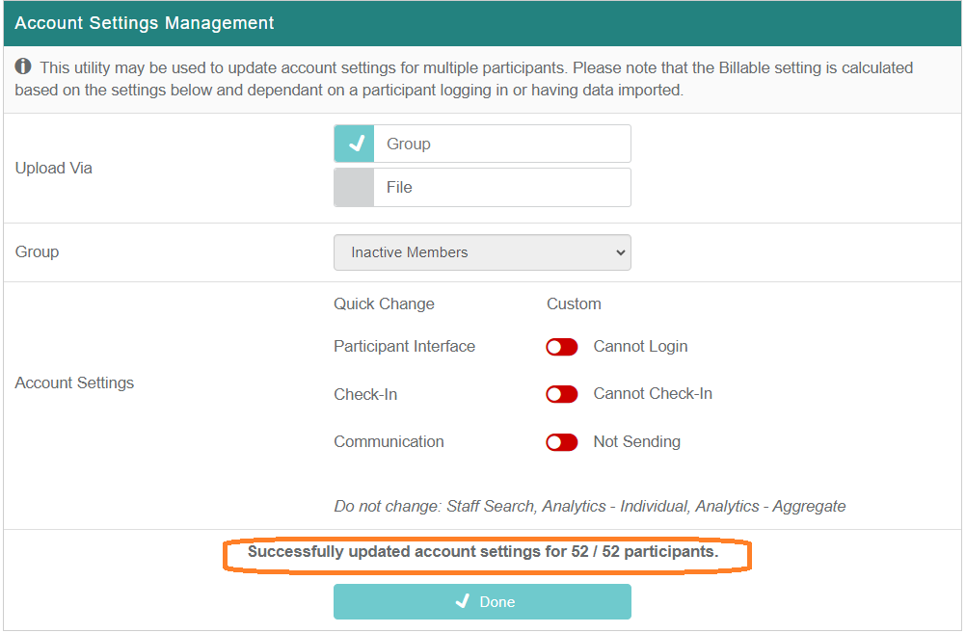Switch to the Quick Change settings mode
966x633 pixels.
[384, 303]
